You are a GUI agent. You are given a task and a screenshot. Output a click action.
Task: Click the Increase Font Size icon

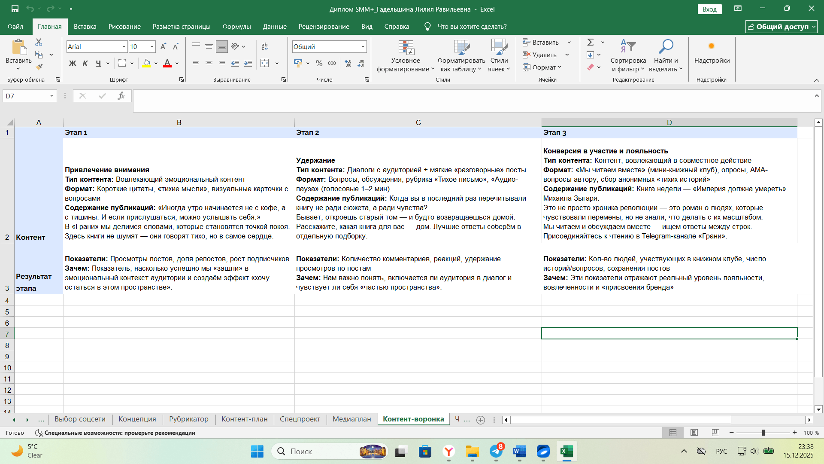pyautogui.click(x=163, y=46)
